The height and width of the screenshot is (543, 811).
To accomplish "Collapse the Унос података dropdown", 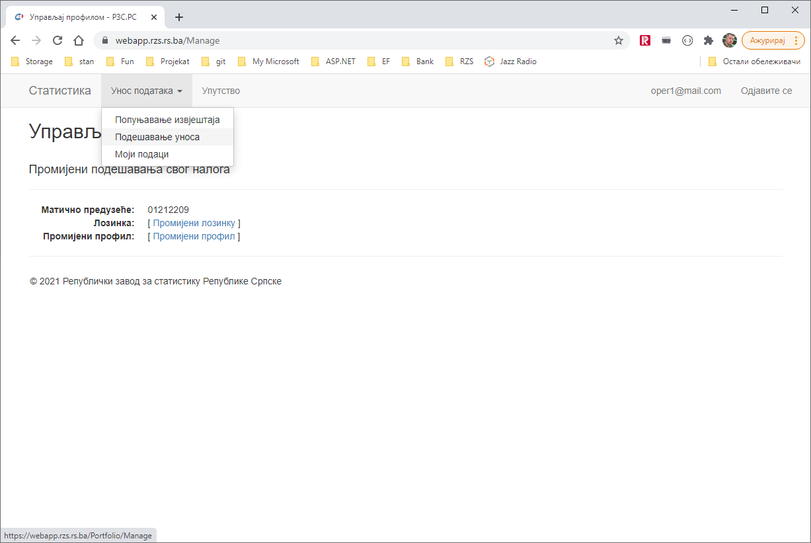I will click(146, 91).
